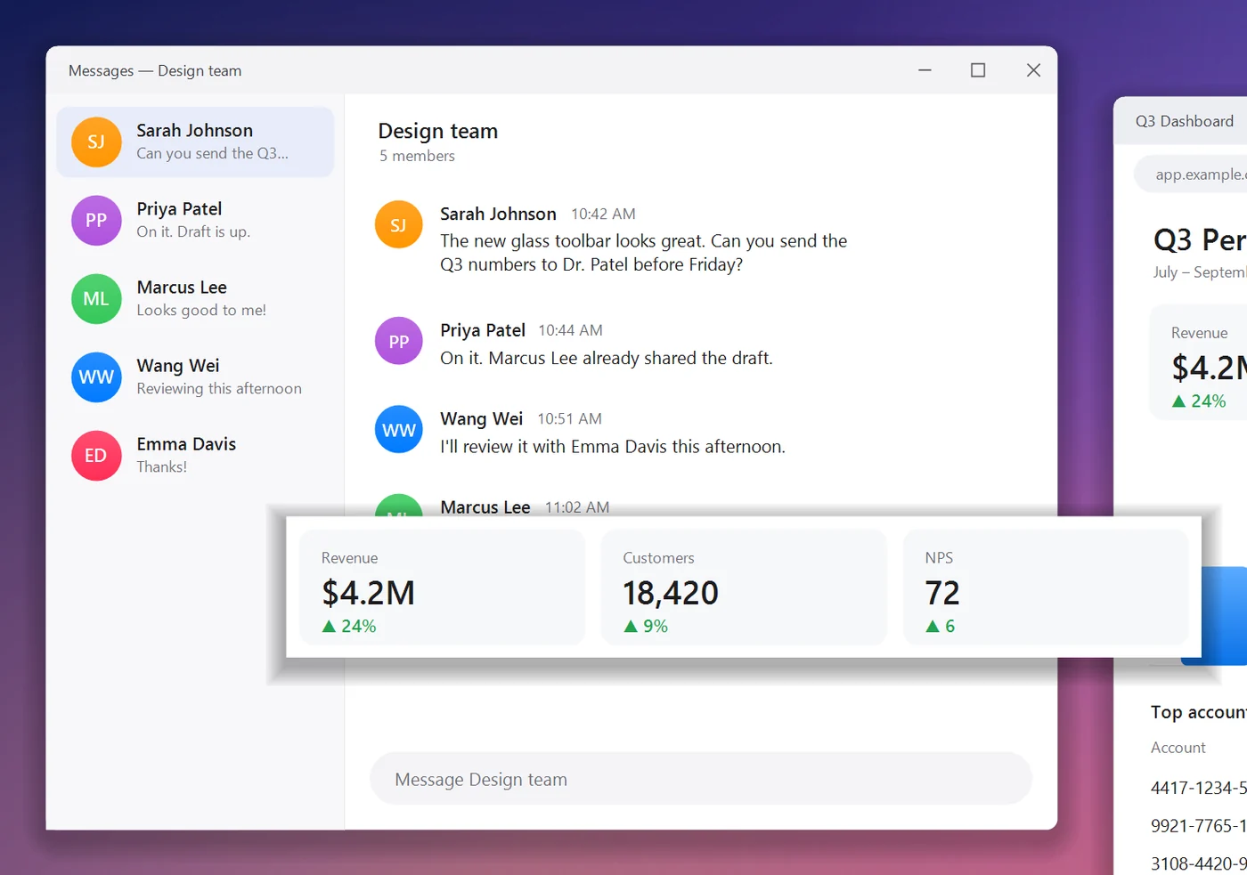Click the Q3 Dashboard window title

coord(1184,121)
